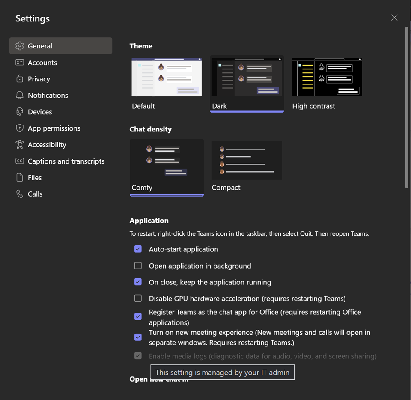411x400 pixels.
Task: Choose the High contrast theme
Action: tap(327, 84)
